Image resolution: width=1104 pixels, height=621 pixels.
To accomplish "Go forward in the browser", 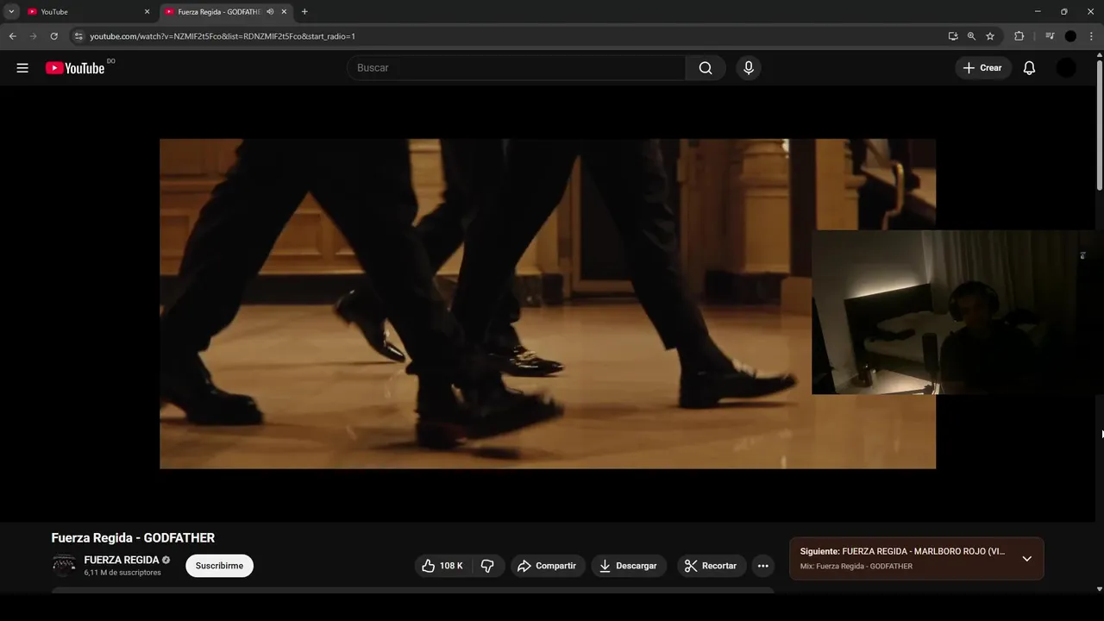I will (34, 36).
